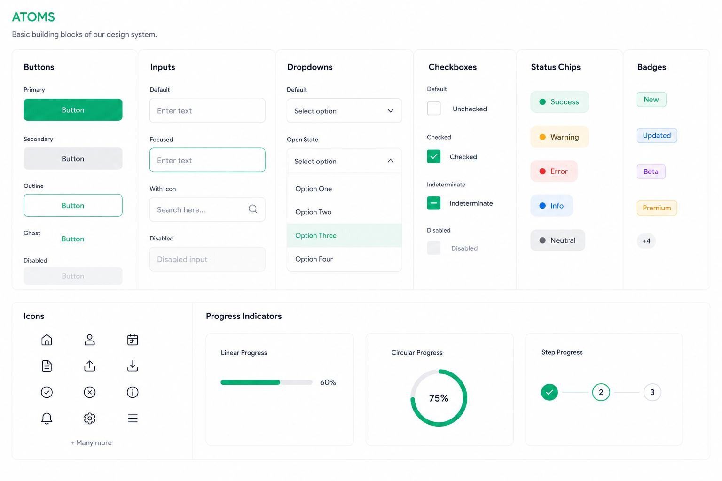
Task: Click the hamburger menu icon
Action: [133, 418]
